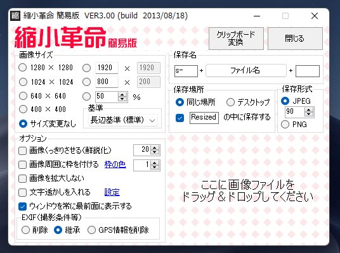Click the 縮 app icon in title bar
This screenshot has height=253, width=340.
[x=15, y=16]
